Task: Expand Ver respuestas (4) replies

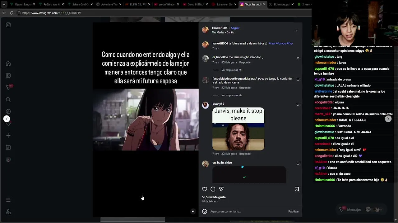Action: (x=231, y=95)
